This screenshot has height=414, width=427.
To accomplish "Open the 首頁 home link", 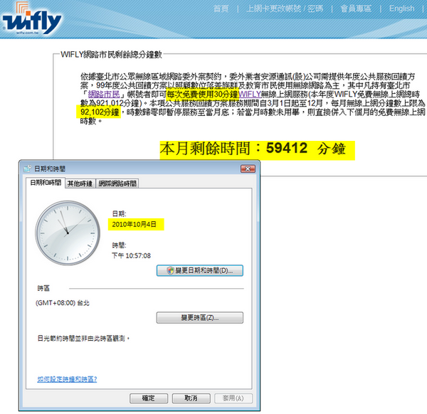I will (221, 9).
